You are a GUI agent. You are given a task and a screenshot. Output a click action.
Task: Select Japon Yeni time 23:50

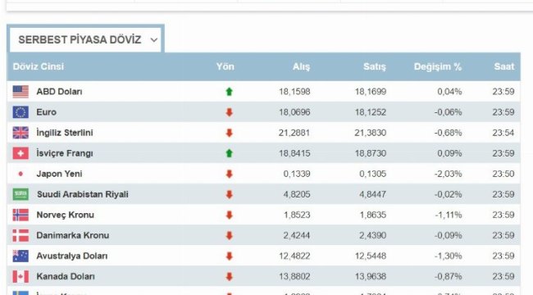[x=503, y=174]
